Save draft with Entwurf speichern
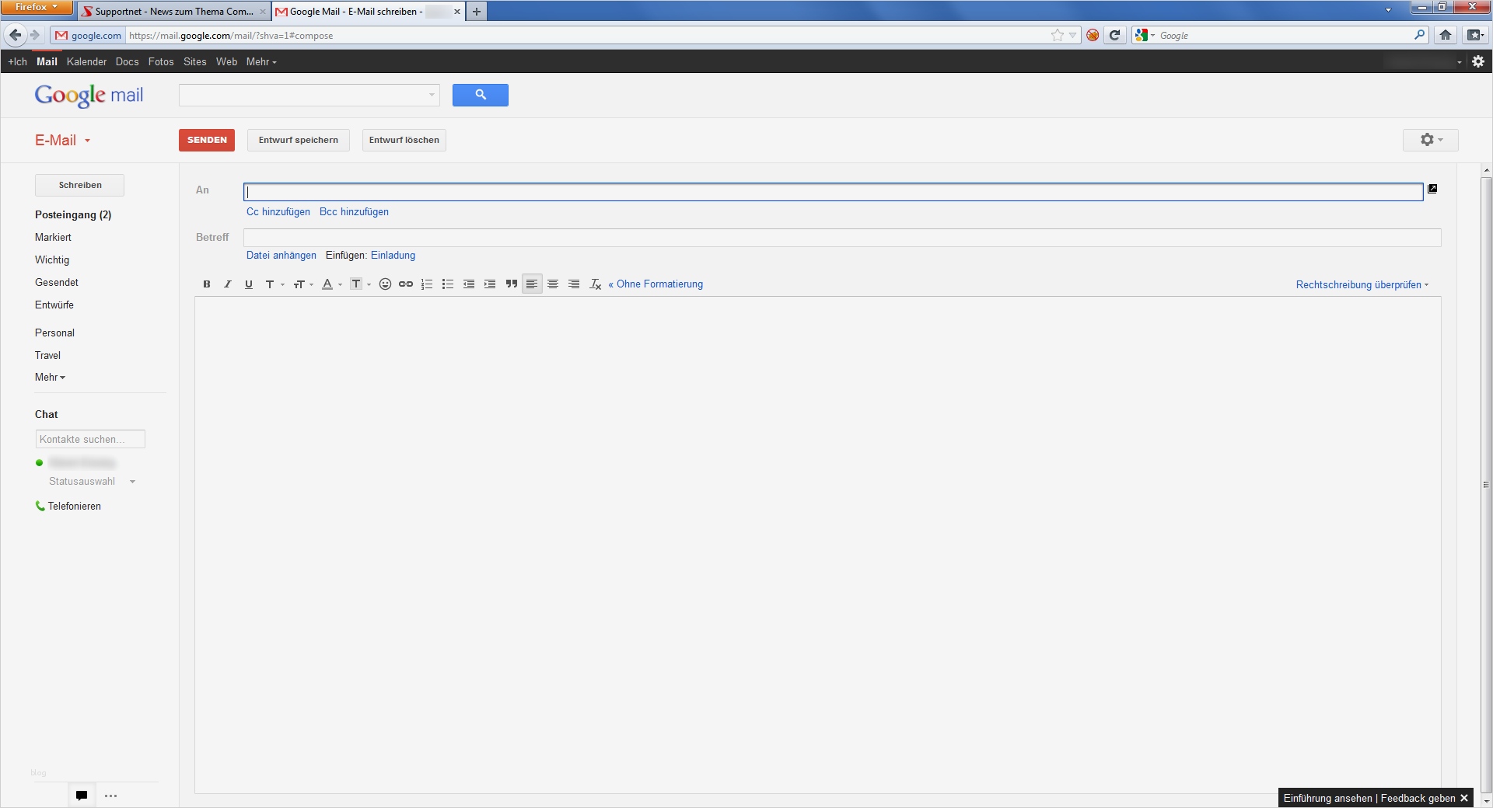Screen dimensions: 1493x808 click(299, 140)
